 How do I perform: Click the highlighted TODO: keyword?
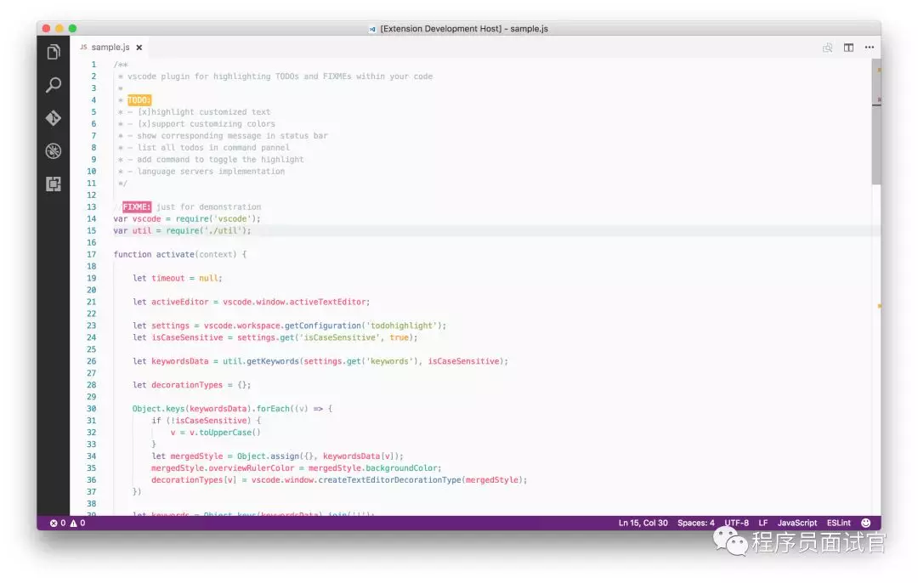139,100
